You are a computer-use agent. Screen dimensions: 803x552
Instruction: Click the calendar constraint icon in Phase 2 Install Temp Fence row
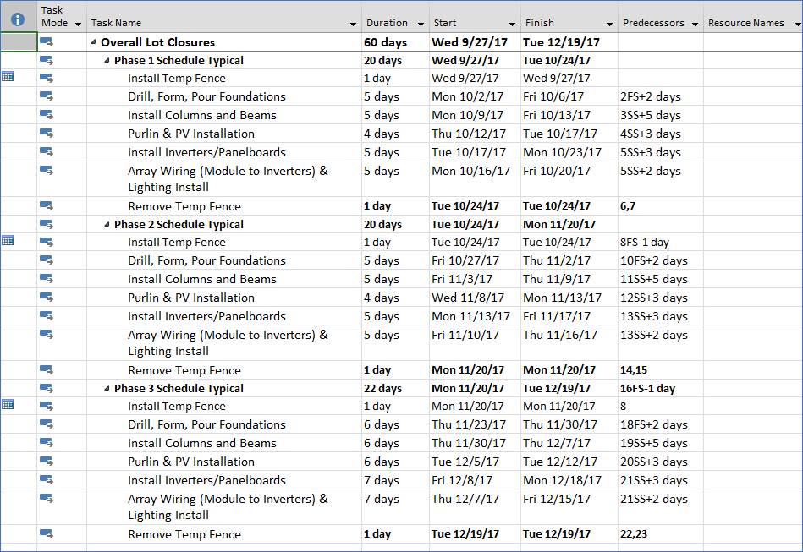(x=8, y=241)
